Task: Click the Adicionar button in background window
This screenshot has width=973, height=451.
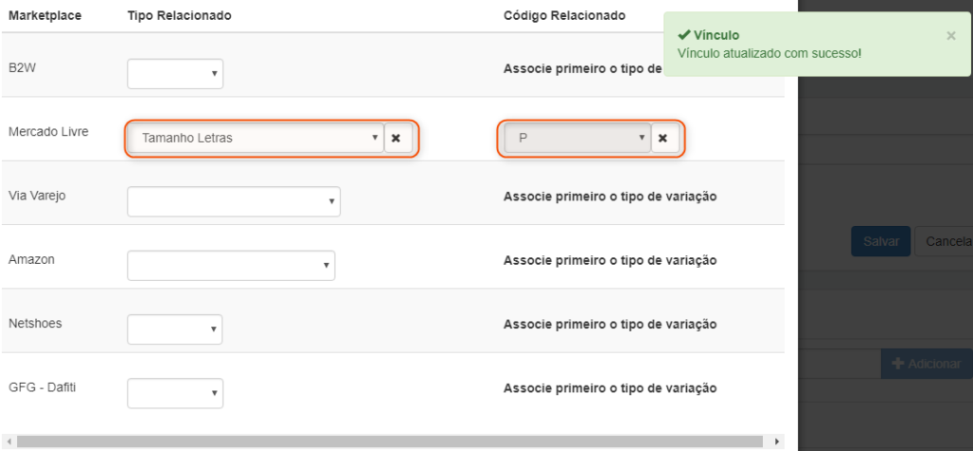Action: tap(926, 365)
